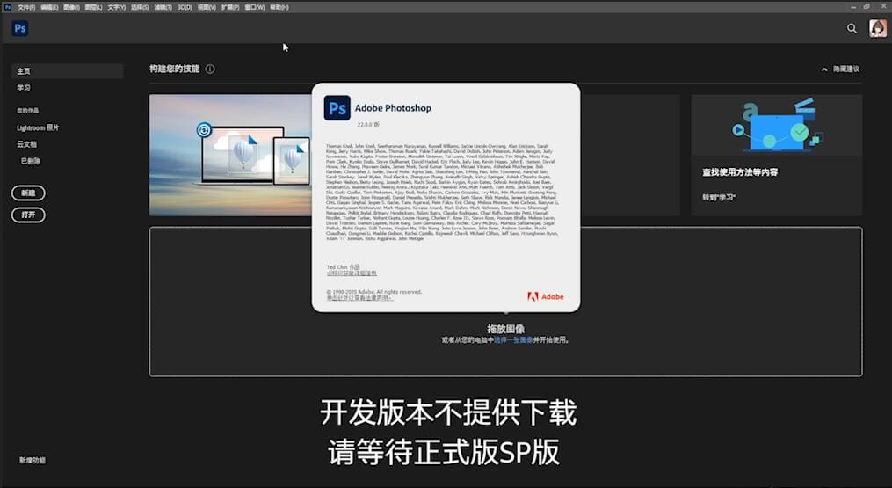Select 主页 in the sidebar
Viewport: 892px width, 488px height.
(x=67, y=71)
